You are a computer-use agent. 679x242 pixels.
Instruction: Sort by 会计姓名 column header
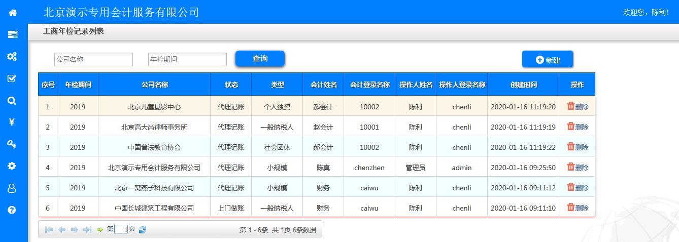tap(323, 85)
